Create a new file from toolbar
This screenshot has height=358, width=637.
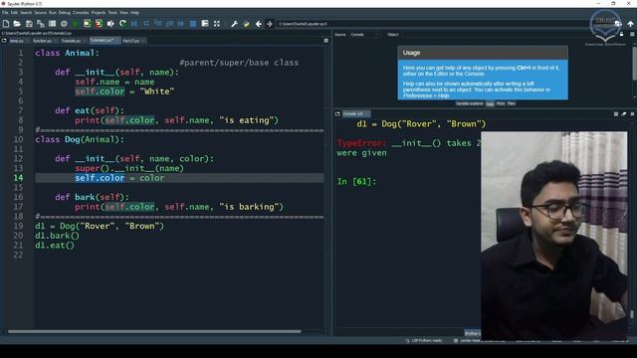tap(6, 24)
